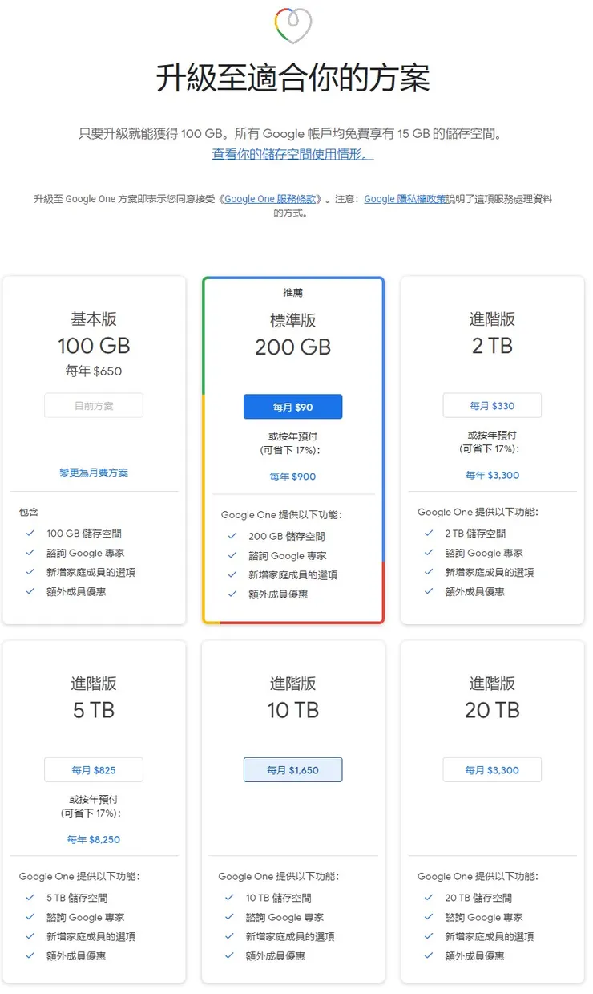Choose the 每月 $1,650 plan for 10 TB
The width and height of the screenshot is (593, 994).
pyautogui.click(x=292, y=770)
